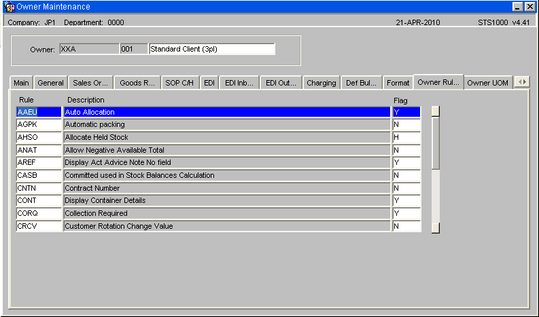Click the Auto Allocation description
The width and height of the screenshot is (539, 317).
(x=227, y=112)
